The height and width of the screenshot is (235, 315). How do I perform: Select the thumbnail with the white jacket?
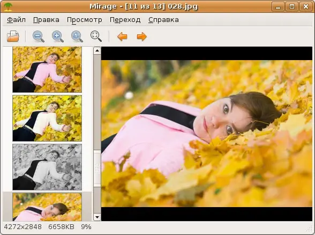click(x=47, y=118)
